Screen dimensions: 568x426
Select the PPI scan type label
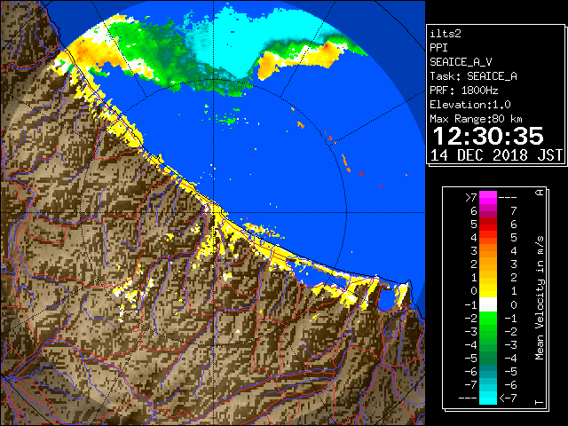438,48
